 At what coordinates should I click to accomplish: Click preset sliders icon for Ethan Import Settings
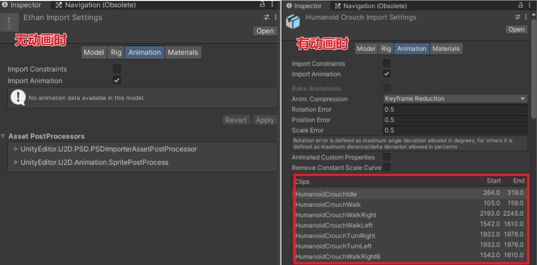pyautogui.click(x=266, y=17)
